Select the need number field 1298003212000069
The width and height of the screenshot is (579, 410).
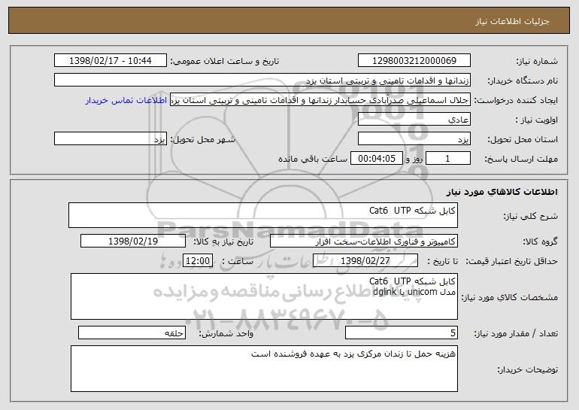click(414, 61)
